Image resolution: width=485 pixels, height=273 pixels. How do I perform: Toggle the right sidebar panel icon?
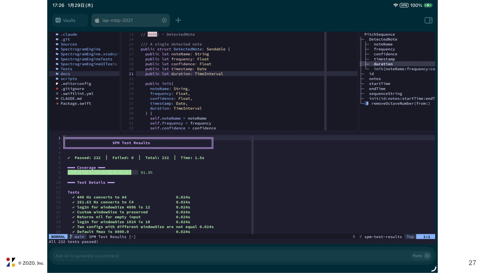(x=428, y=20)
